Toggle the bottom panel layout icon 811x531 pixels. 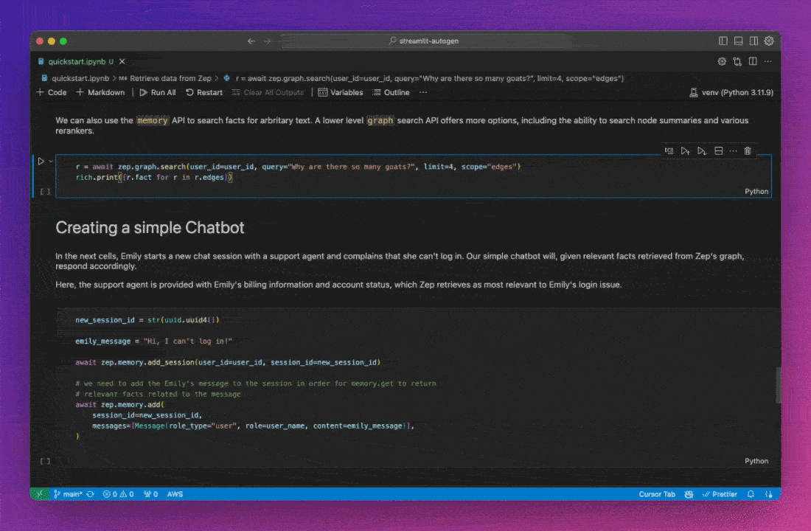pyautogui.click(x=739, y=41)
